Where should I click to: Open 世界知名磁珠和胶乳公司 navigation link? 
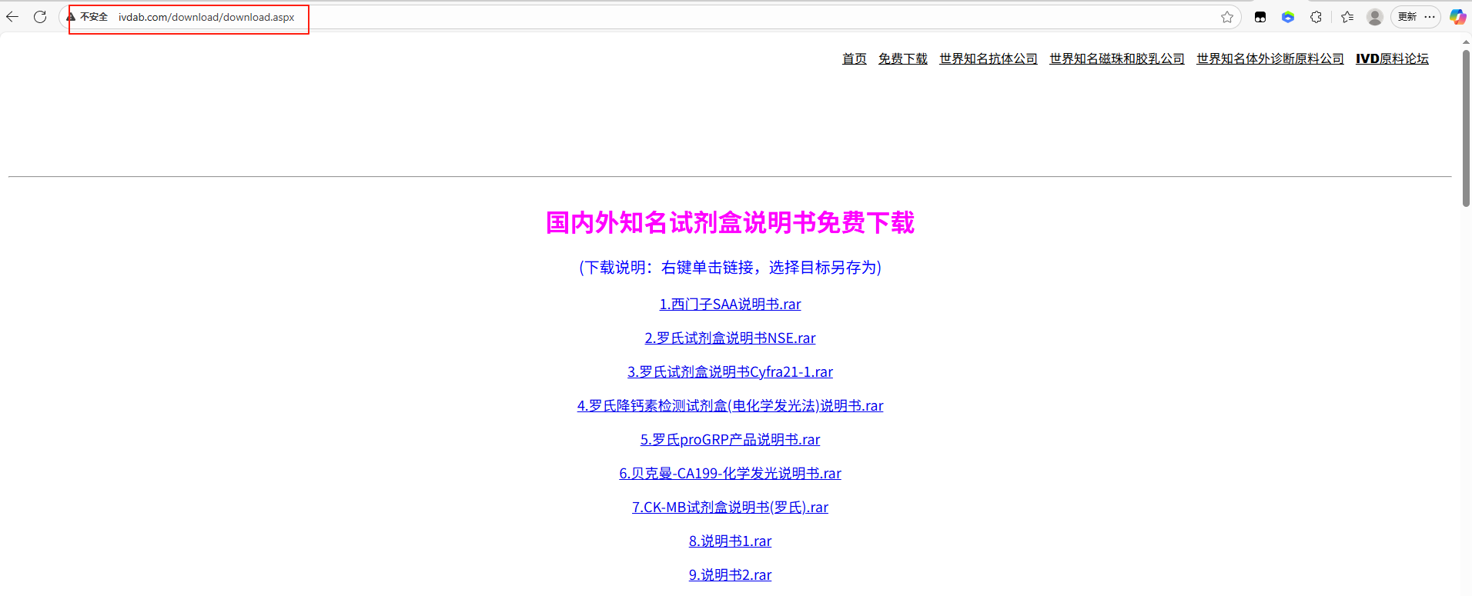(x=1116, y=58)
